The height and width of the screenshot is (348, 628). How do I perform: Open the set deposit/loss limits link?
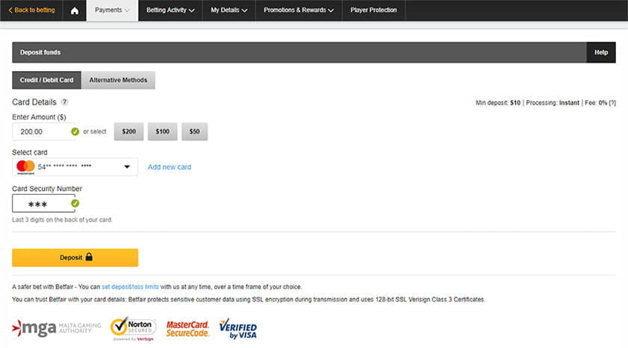[130, 287]
